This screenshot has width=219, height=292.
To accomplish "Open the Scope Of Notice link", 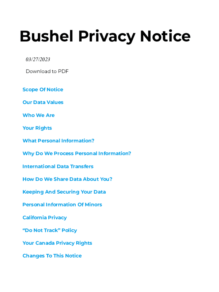I will [x=43, y=90].
